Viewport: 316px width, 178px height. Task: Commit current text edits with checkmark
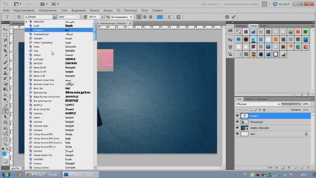234,17
